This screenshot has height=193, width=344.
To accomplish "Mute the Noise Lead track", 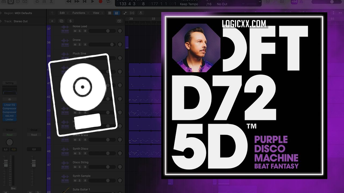I will coord(75,31).
